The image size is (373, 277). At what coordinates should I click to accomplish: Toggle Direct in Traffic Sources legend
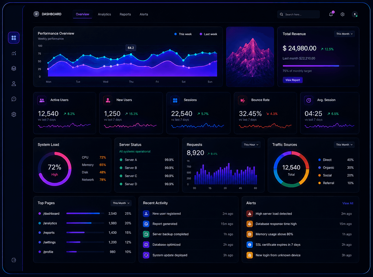point(325,160)
